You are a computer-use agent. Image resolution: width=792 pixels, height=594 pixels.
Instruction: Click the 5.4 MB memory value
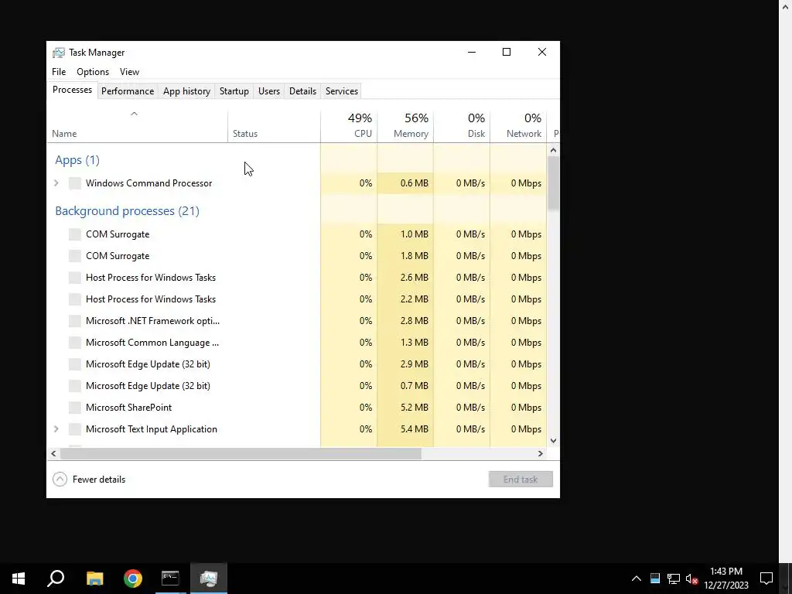[x=415, y=429]
